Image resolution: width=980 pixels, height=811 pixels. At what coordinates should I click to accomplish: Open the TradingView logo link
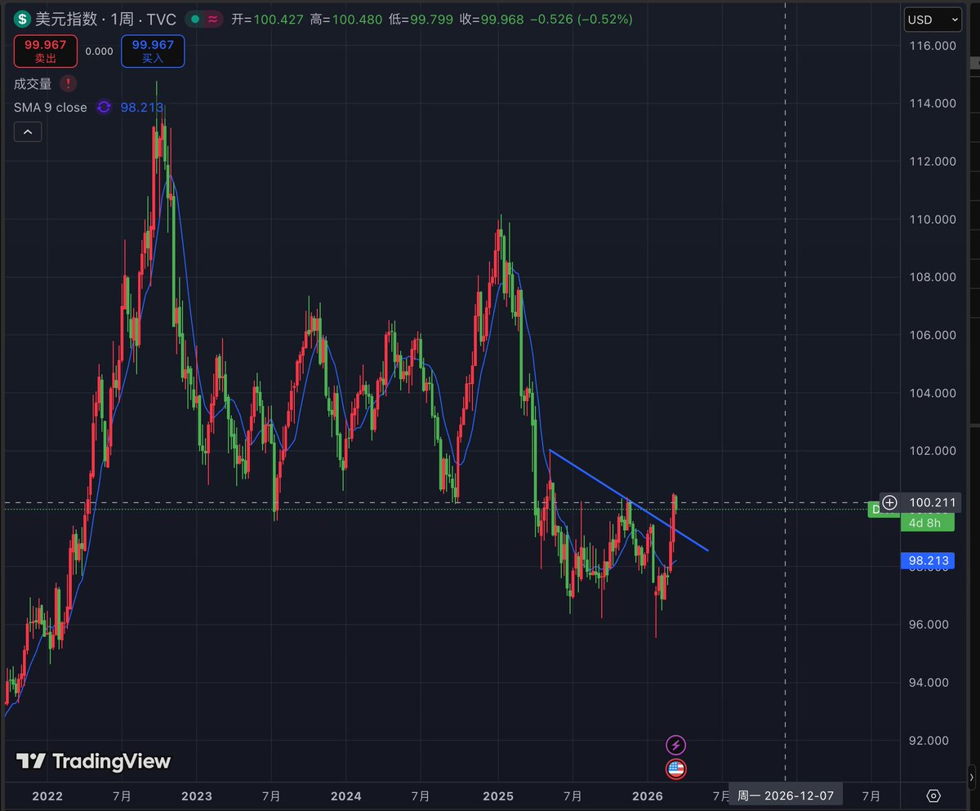click(x=94, y=761)
